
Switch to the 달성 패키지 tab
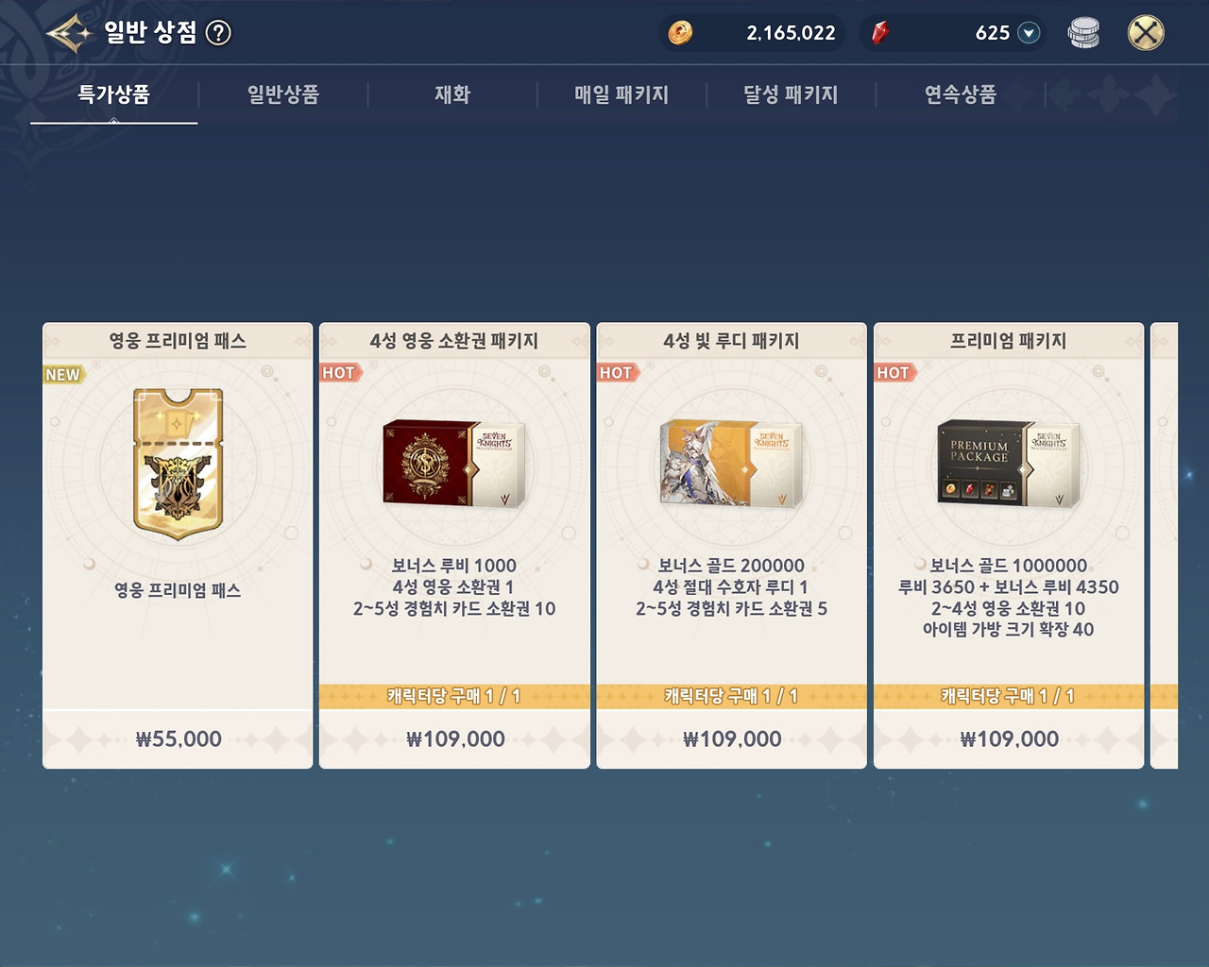pyautogui.click(x=791, y=94)
